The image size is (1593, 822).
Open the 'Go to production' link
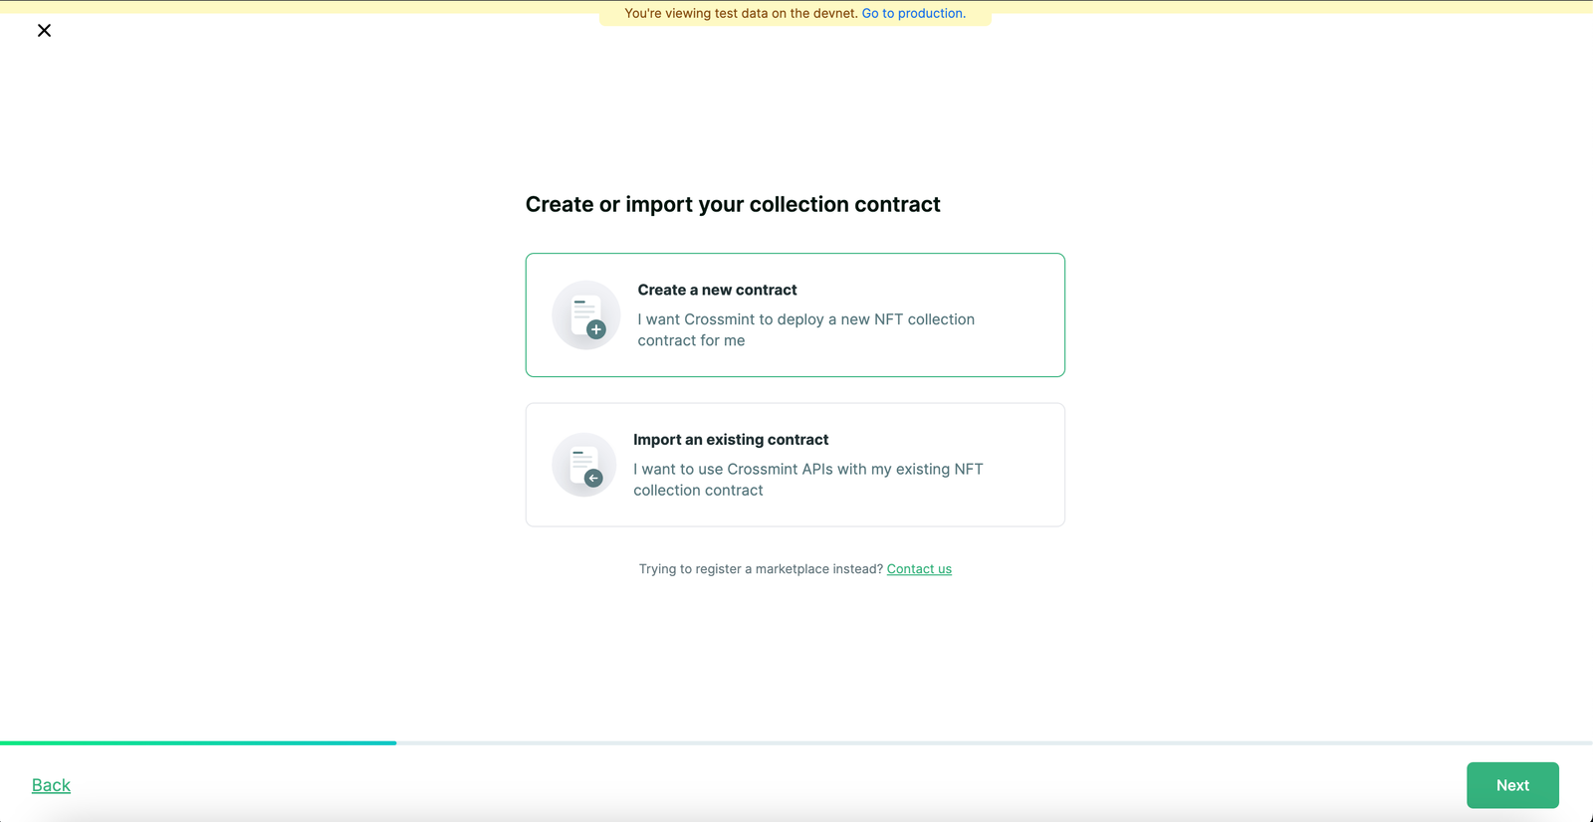913,13
